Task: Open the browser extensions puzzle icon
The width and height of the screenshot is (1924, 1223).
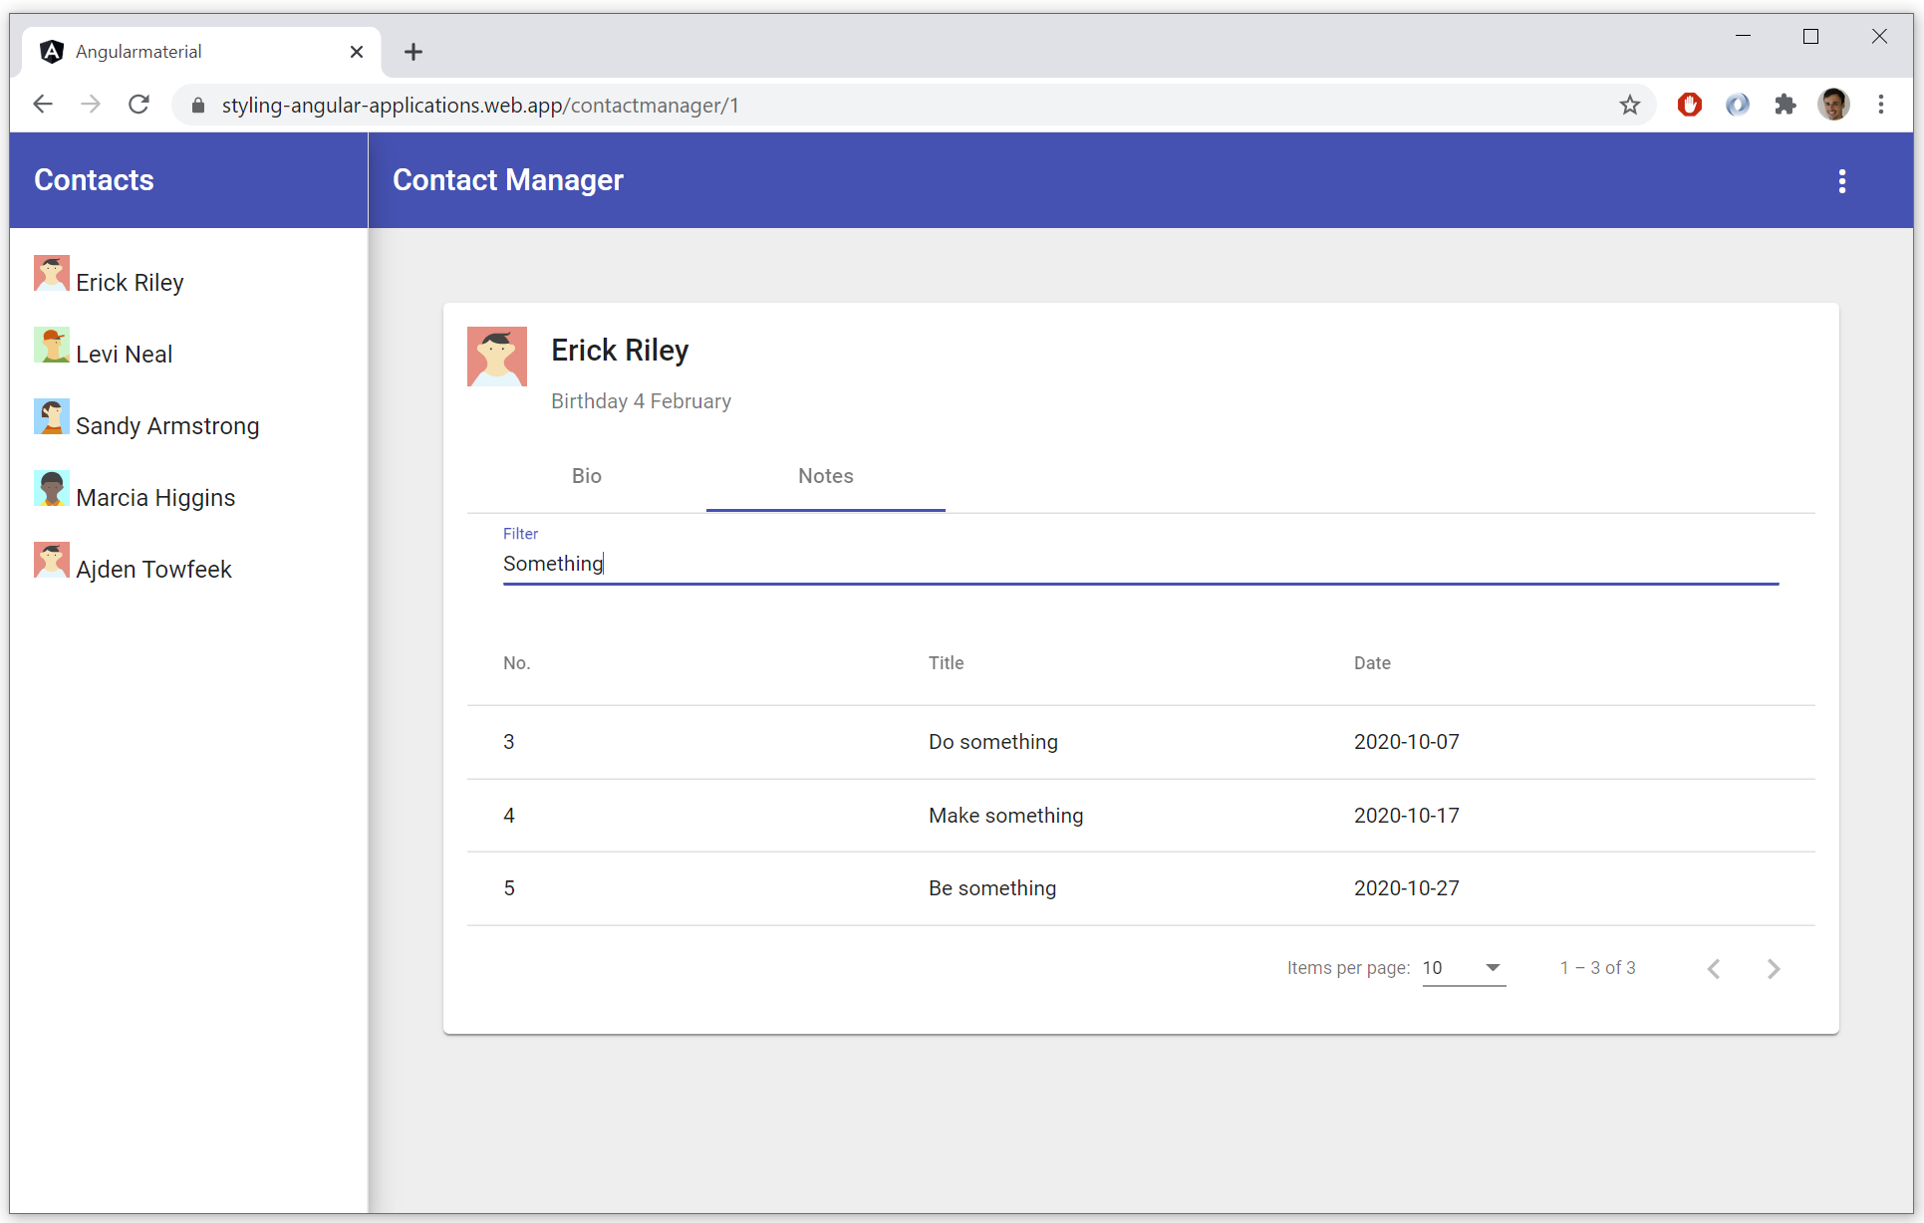Action: click(x=1785, y=105)
